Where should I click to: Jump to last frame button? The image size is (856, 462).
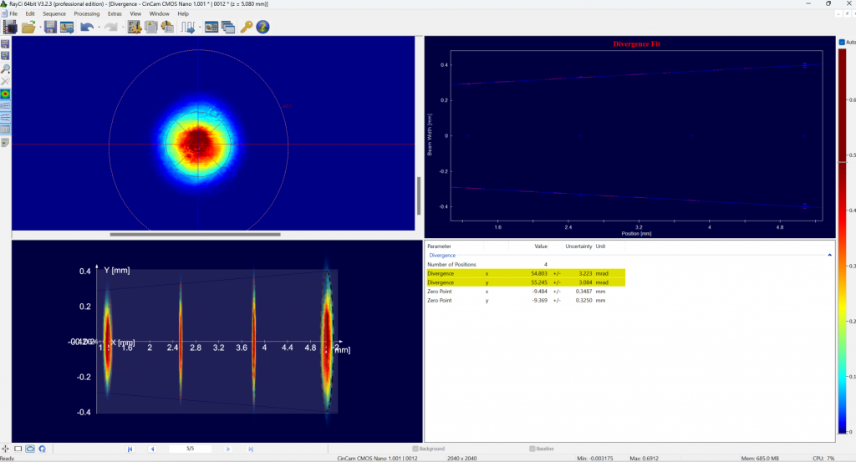coord(251,449)
